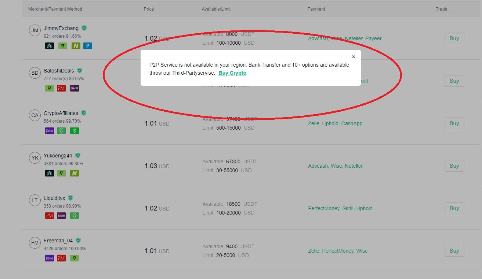
Task: Open JimmyExchang merchant profile name
Action: (61, 28)
